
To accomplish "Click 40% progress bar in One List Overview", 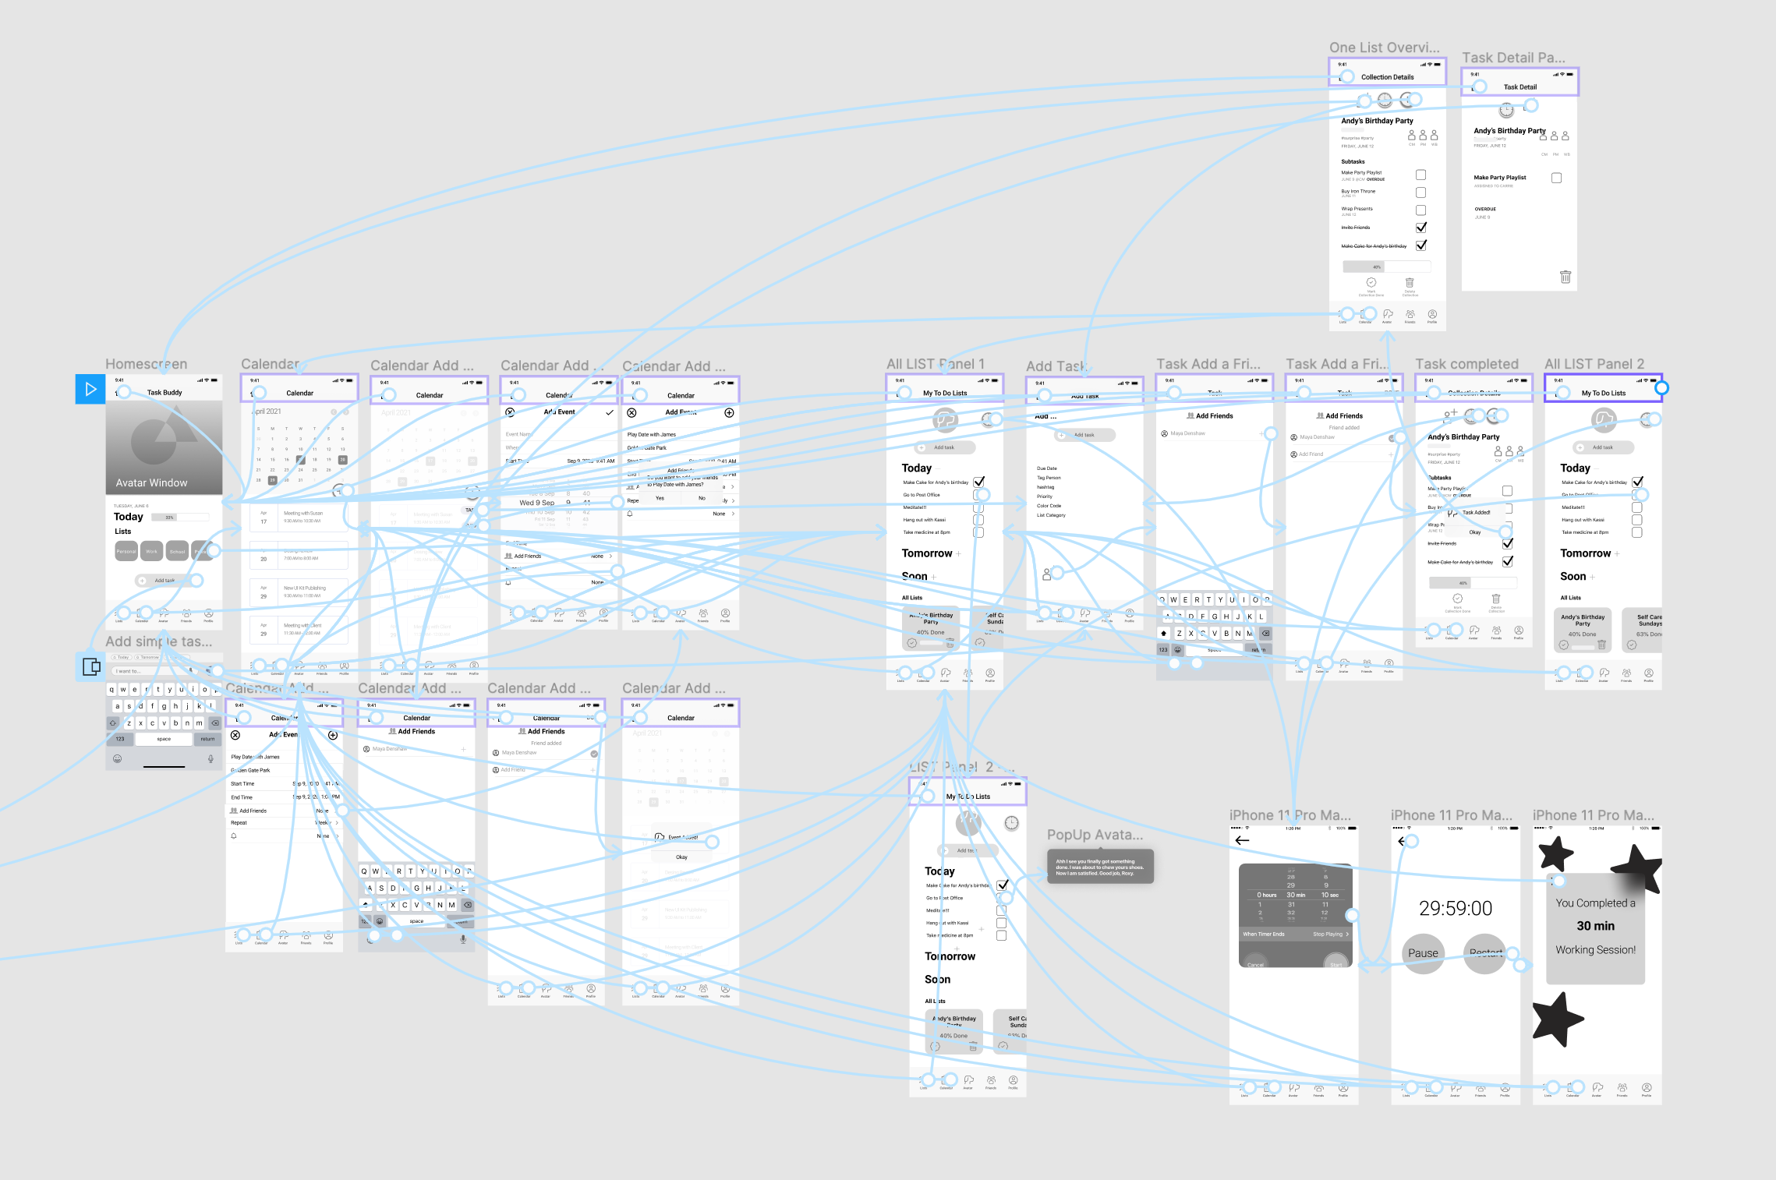I will click(1387, 267).
